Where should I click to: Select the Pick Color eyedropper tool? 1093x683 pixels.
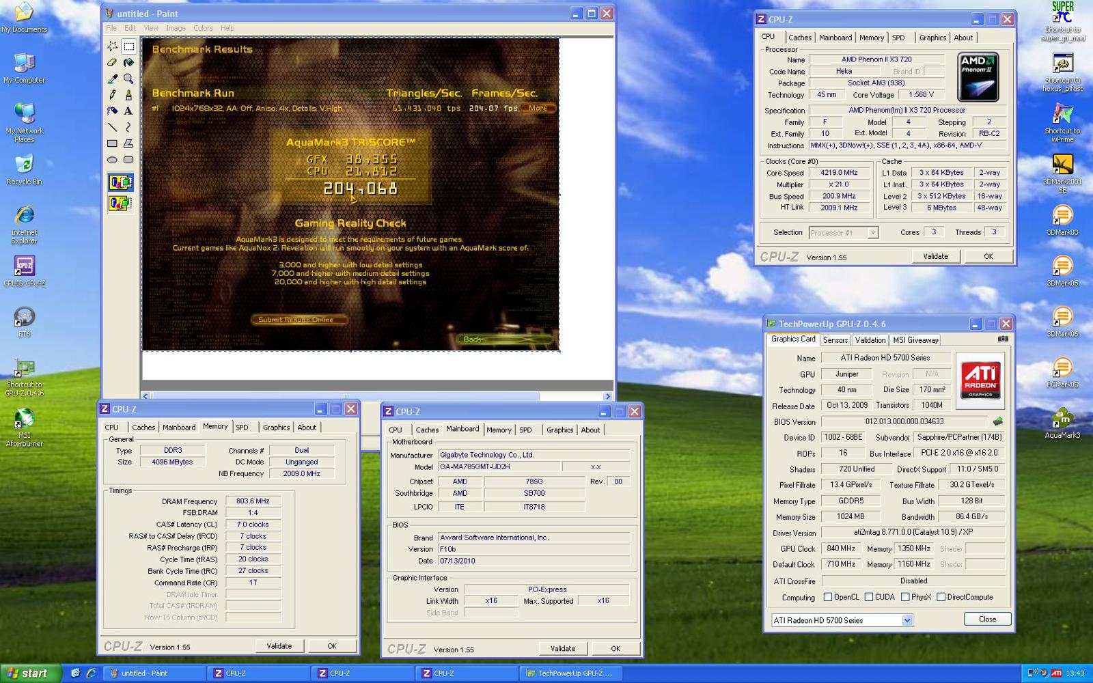(113, 79)
